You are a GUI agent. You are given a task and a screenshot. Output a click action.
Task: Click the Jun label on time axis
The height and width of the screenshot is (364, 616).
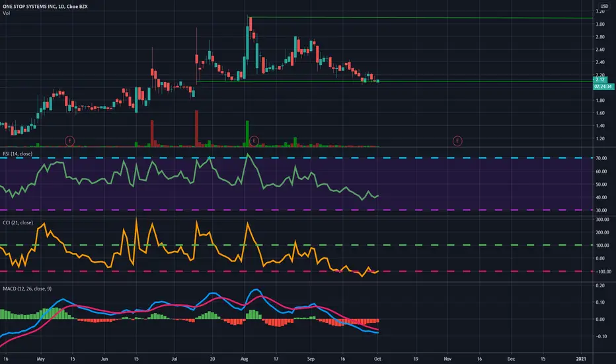point(104,359)
